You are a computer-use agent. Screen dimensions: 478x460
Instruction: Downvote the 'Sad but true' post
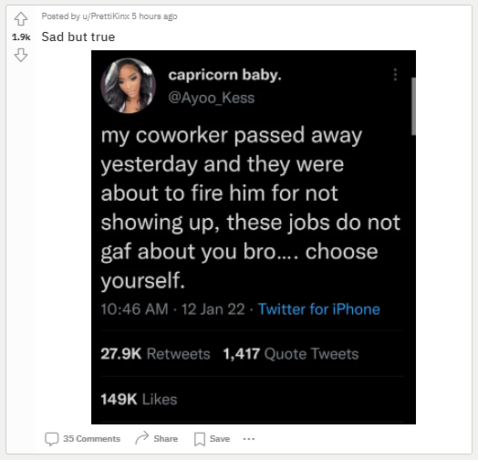pyautogui.click(x=21, y=55)
